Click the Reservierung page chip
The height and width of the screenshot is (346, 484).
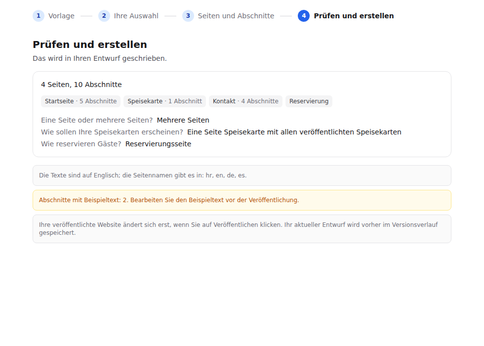(309, 101)
